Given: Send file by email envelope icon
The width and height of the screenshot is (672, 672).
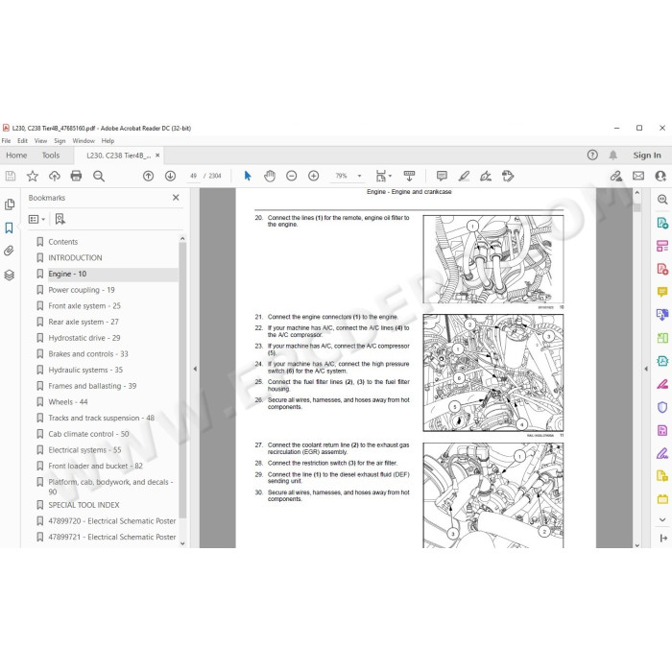Looking at the screenshot, I should [x=638, y=176].
